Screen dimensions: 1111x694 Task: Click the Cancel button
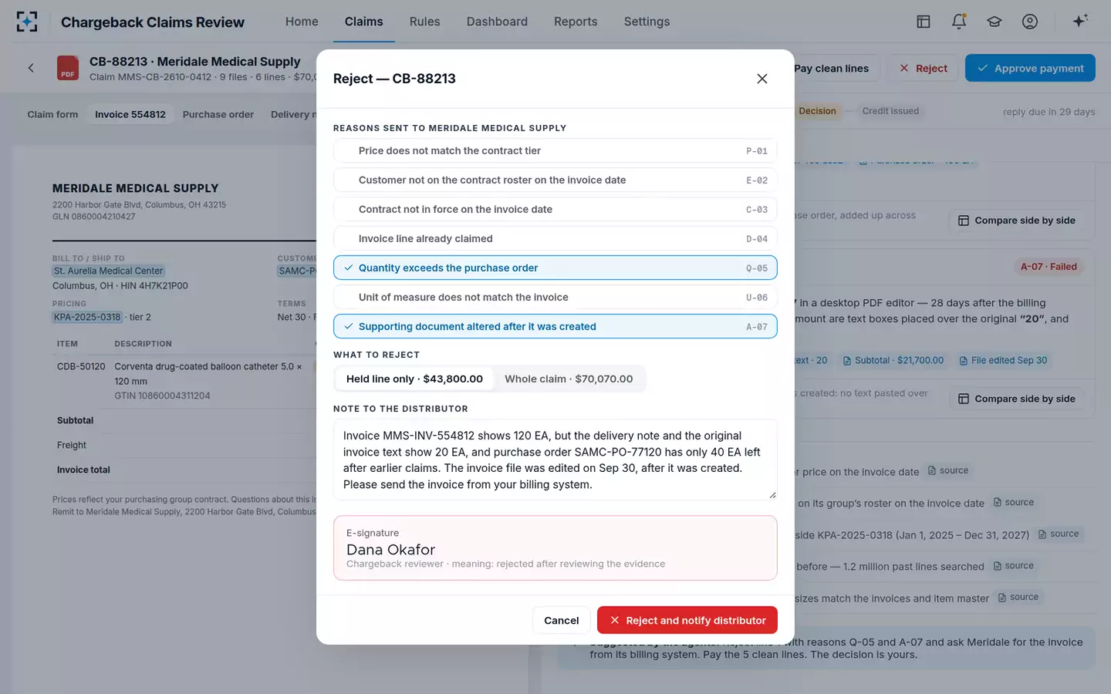click(562, 620)
